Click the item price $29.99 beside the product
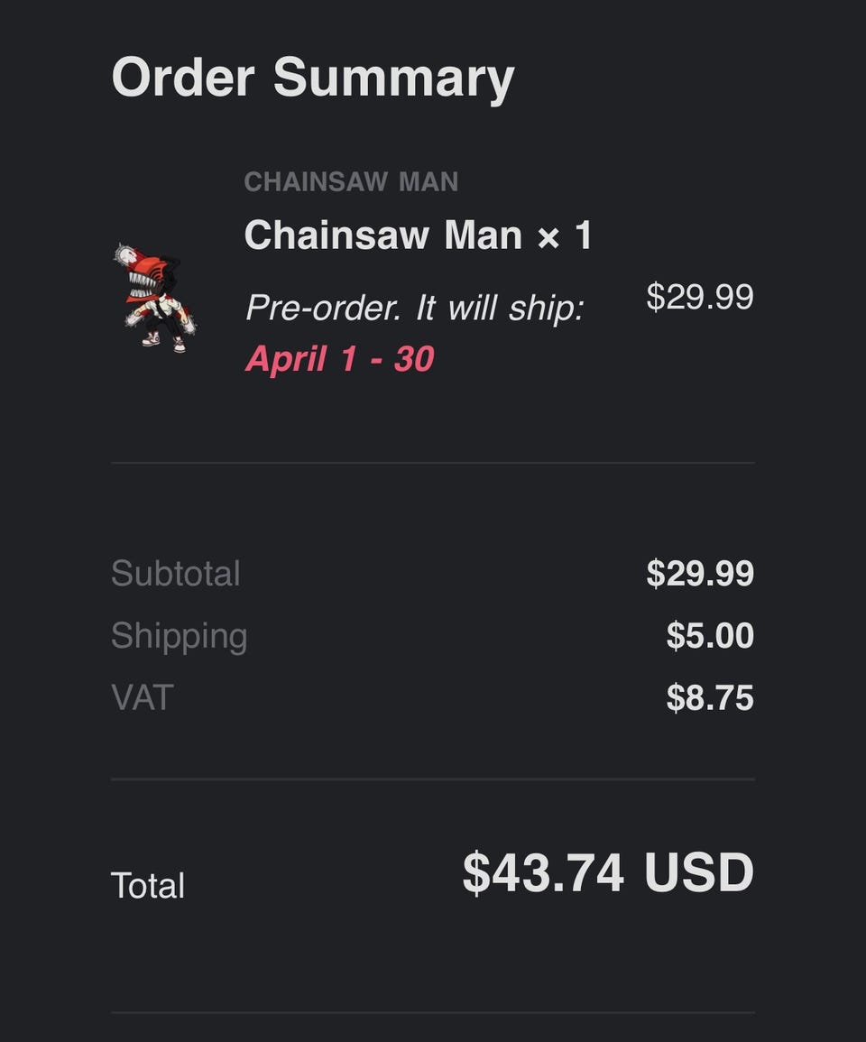The width and height of the screenshot is (866, 1042). click(x=700, y=297)
